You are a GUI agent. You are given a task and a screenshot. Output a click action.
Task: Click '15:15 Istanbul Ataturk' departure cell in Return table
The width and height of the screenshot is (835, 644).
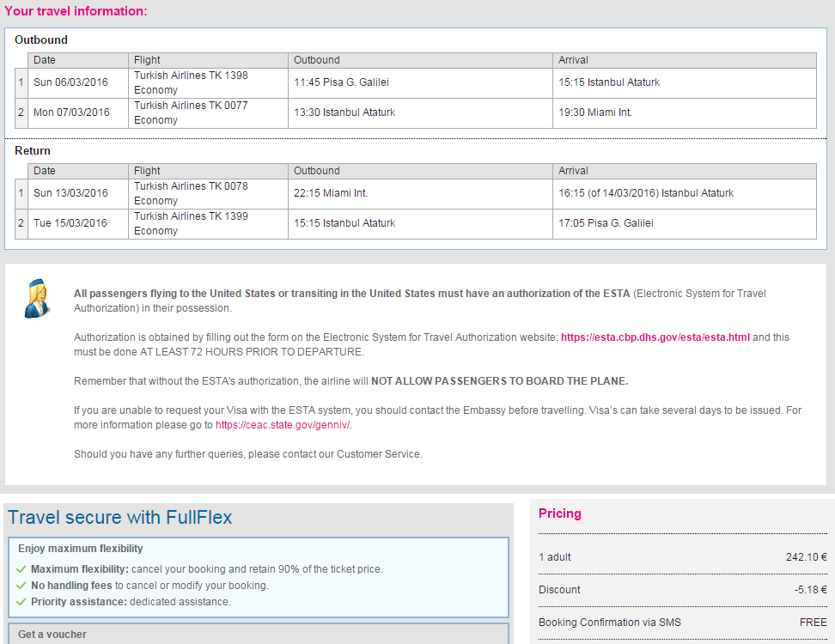click(420, 223)
